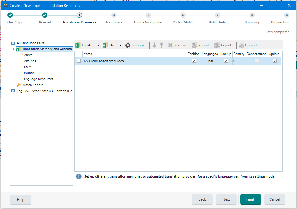
Task: Select Penalties in the settings tree
Action: tap(29, 61)
